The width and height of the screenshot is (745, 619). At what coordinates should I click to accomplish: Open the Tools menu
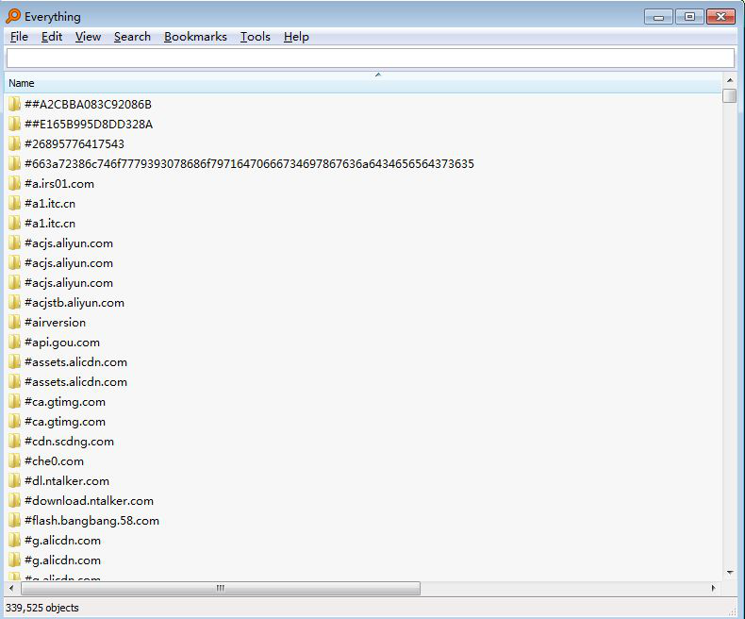(256, 37)
